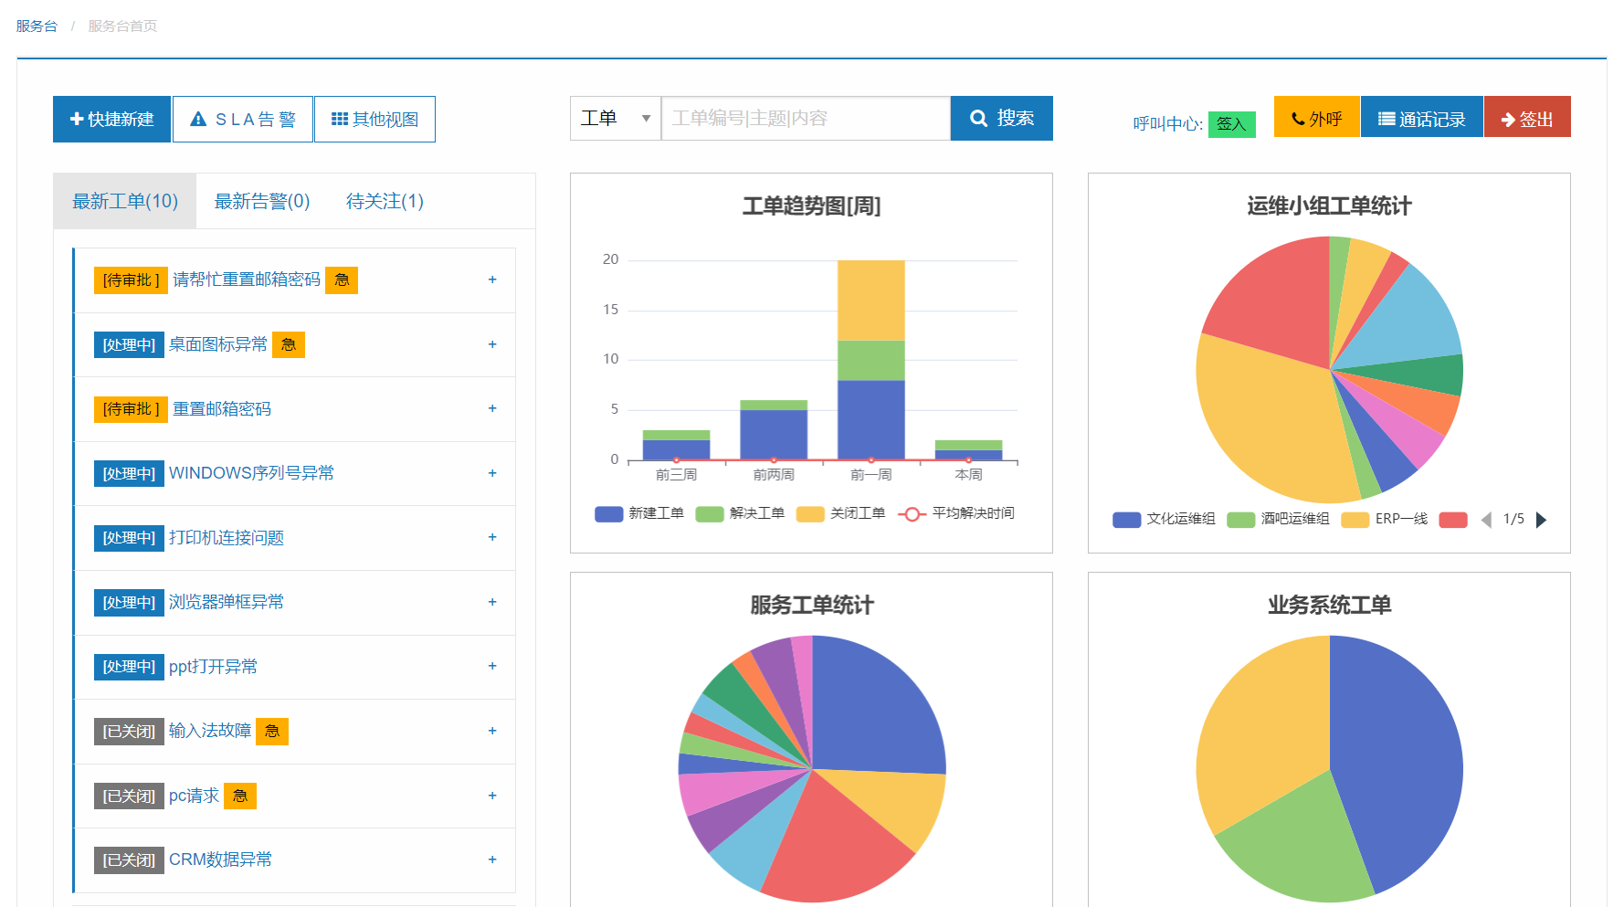Toggle 平均解决时间 line in chart legend
This screenshot has width=1624, height=907.
[x=912, y=514]
